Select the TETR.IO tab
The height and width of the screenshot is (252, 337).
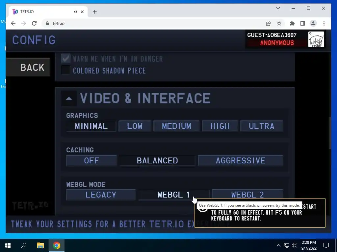coord(48,11)
